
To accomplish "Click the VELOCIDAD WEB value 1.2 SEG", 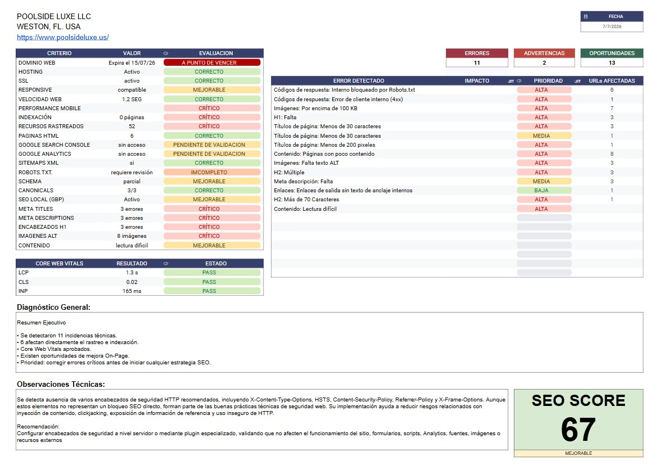I will point(132,100).
